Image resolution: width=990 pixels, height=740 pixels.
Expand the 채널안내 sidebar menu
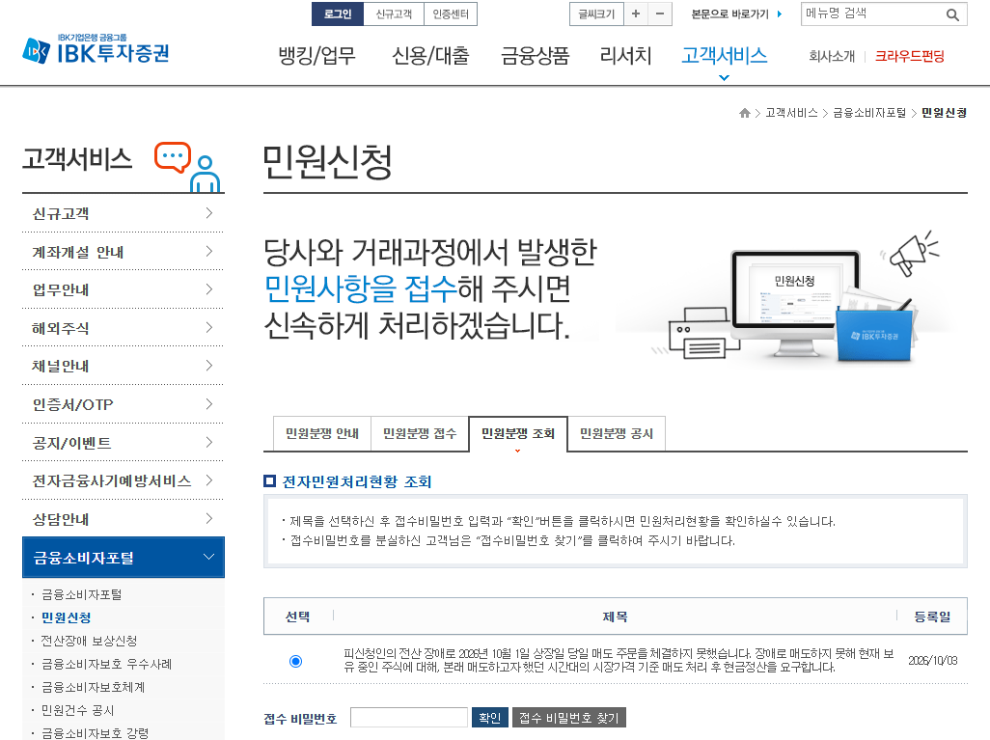(x=124, y=367)
